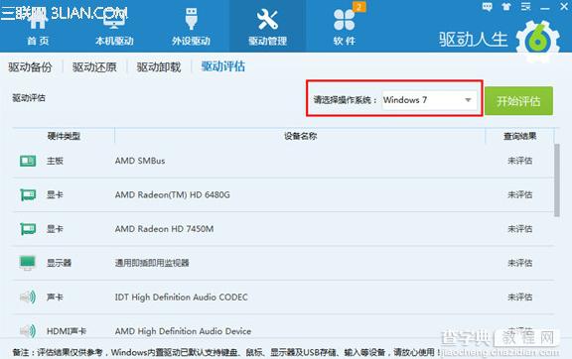Click the skin shirt icon in title bar
The width and height of the screenshot is (572, 359).
coord(506,7)
